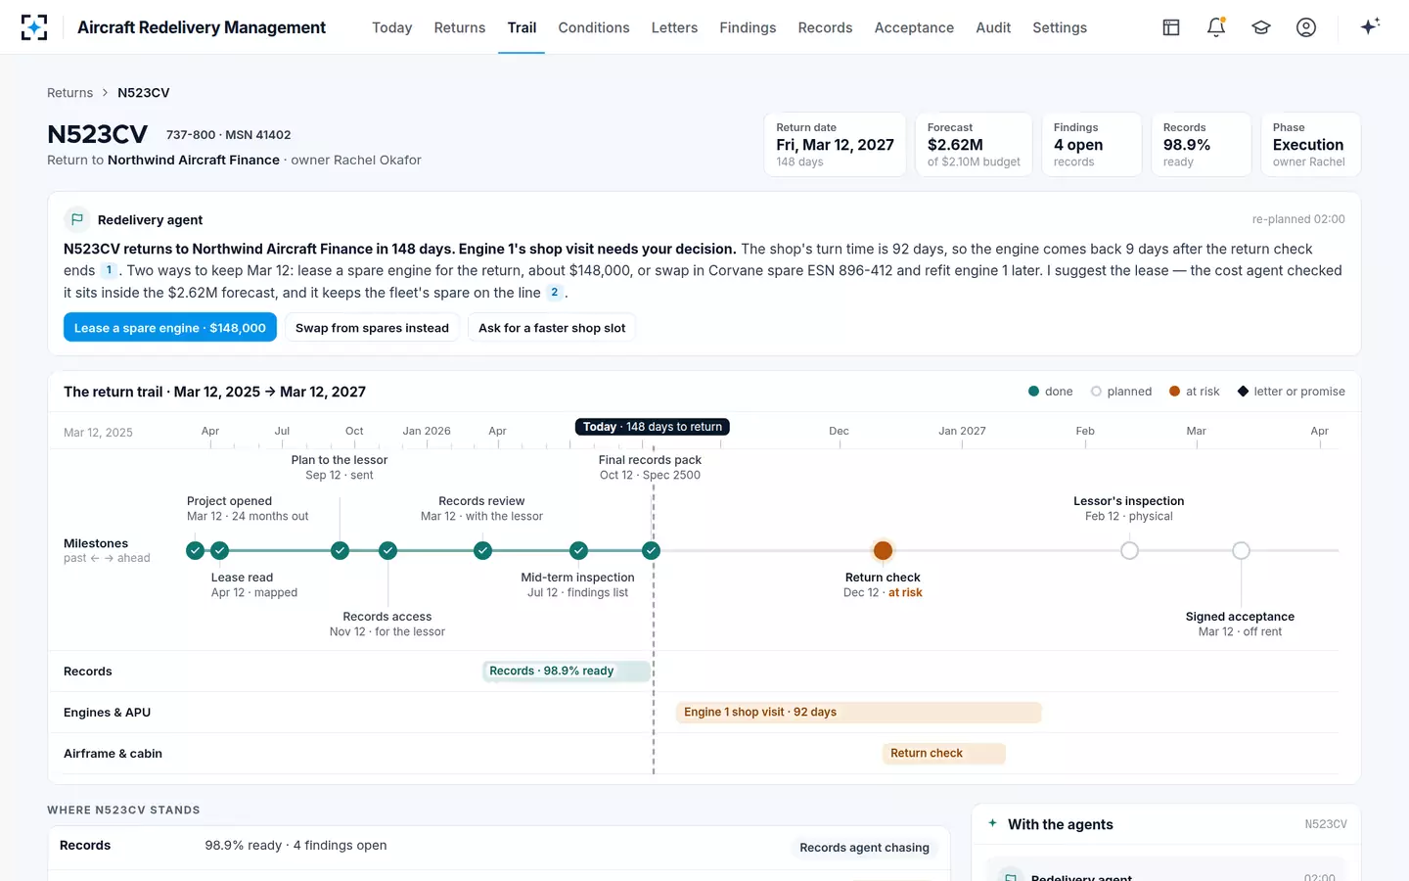Open the Forecast $2.62M card
This screenshot has width=1409, height=881.
(x=974, y=145)
